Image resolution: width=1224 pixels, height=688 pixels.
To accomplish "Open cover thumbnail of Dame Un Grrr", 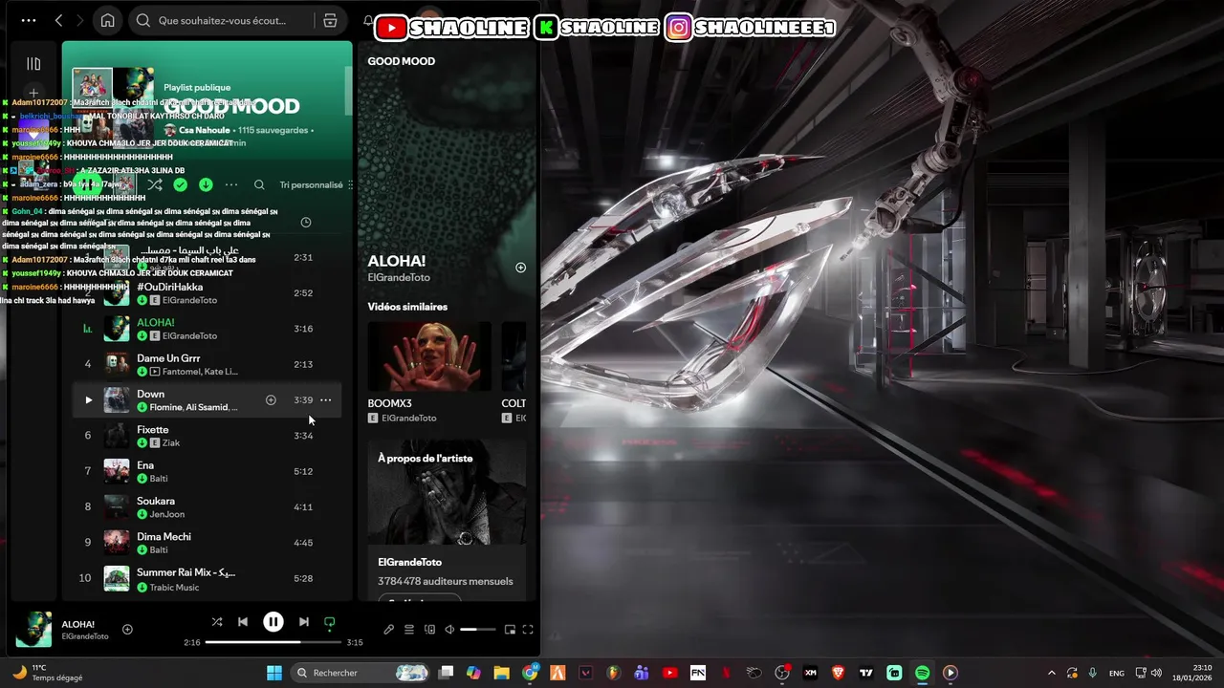I will click(117, 364).
